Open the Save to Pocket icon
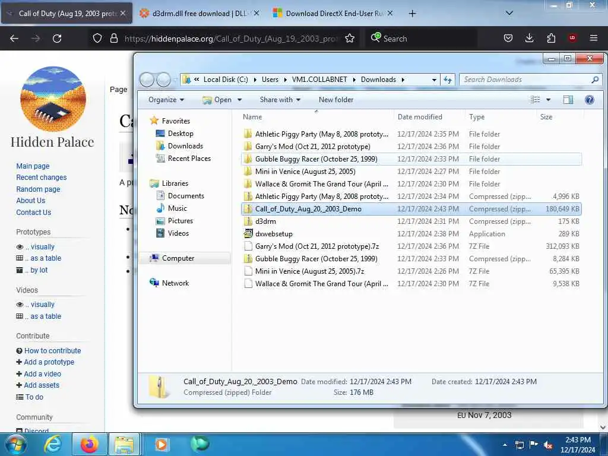 508,38
